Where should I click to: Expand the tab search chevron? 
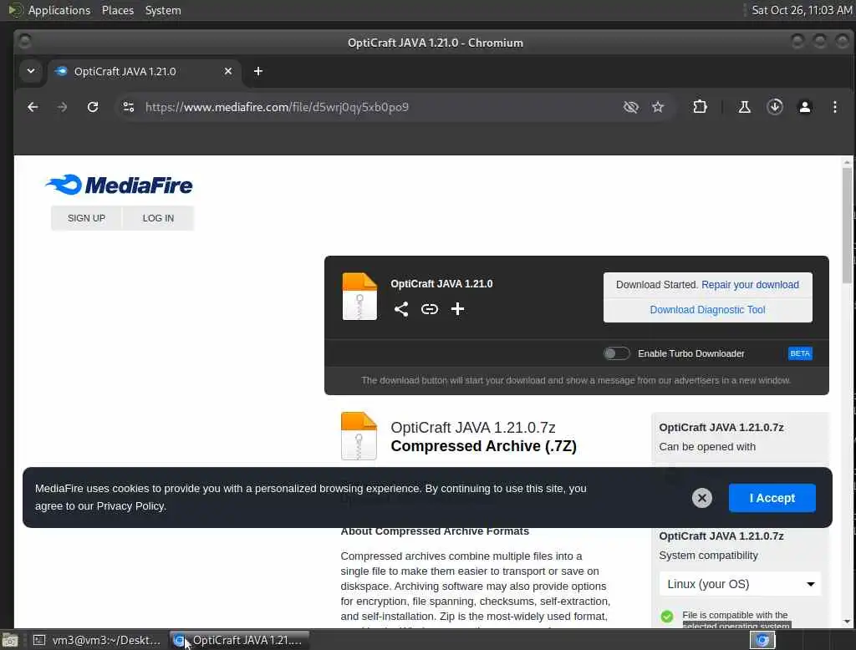point(31,72)
